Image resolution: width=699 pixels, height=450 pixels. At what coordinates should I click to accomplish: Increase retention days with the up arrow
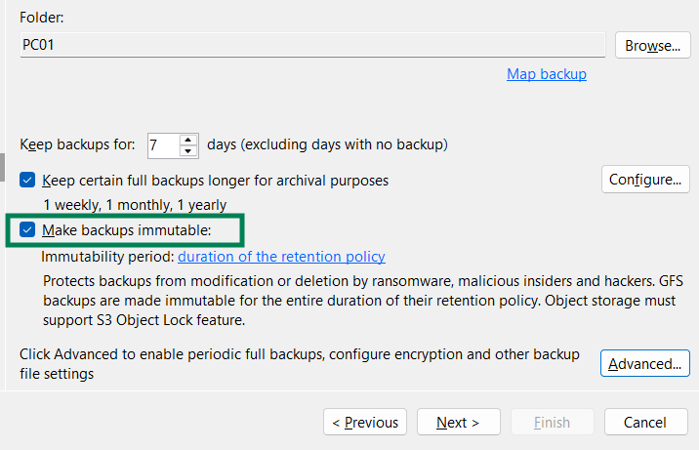pyautogui.click(x=189, y=140)
